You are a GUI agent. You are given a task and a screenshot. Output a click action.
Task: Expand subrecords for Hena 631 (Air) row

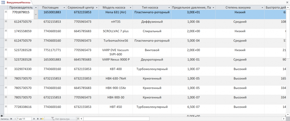pyautogui.click(x=6, y=12)
